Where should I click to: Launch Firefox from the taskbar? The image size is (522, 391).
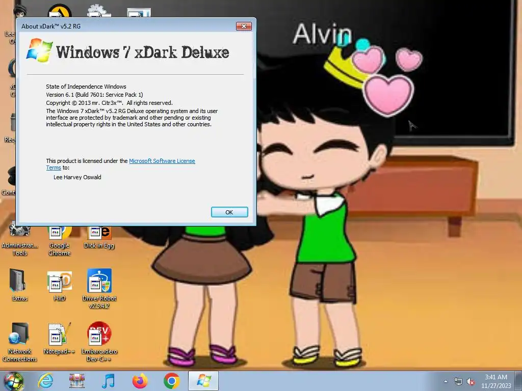(140, 381)
